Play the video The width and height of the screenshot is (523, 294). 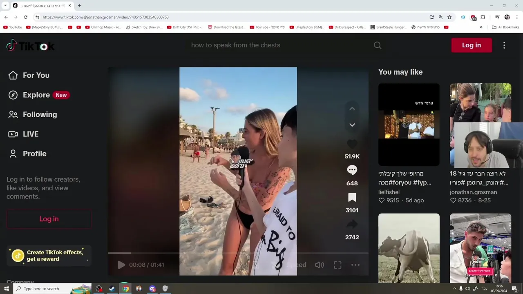pos(121,265)
